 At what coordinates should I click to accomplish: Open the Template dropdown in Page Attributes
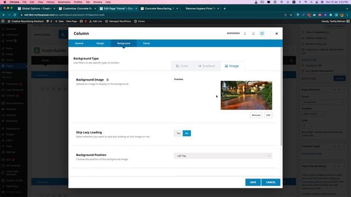point(313,114)
